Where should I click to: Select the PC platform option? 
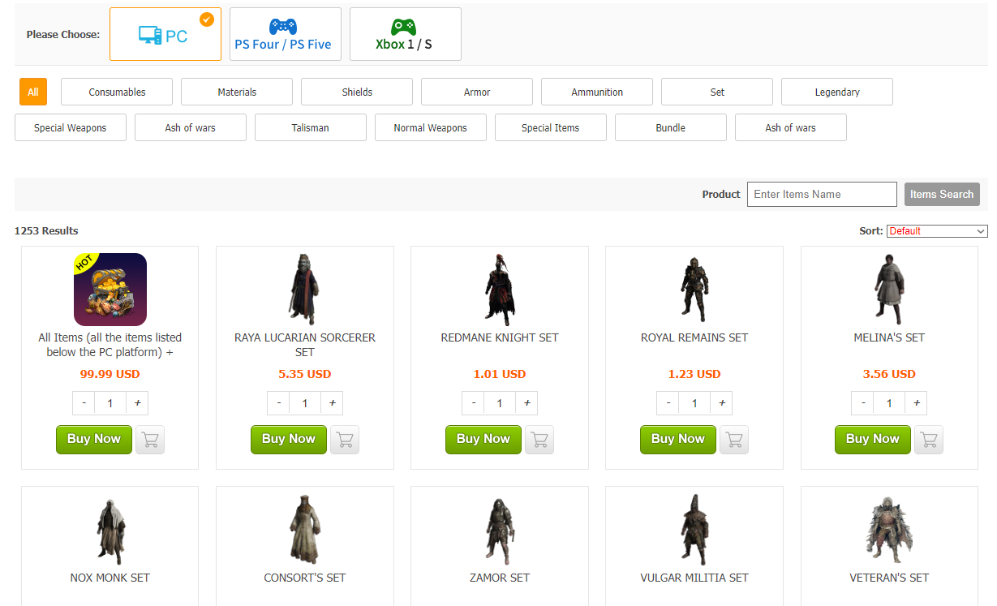[165, 34]
